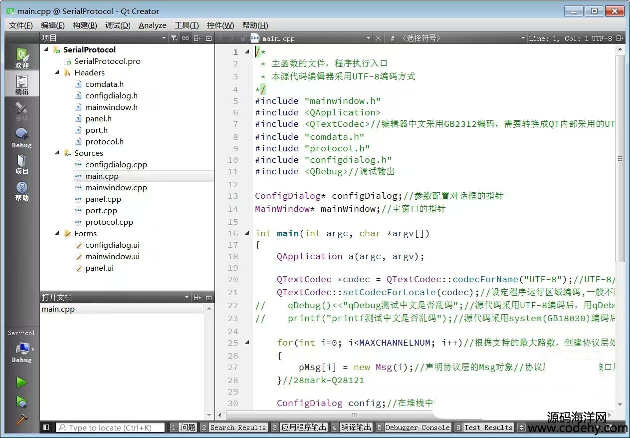Screen dimensions: 630x438
Task: Open the 控件(W) menu
Action: coord(220,25)
